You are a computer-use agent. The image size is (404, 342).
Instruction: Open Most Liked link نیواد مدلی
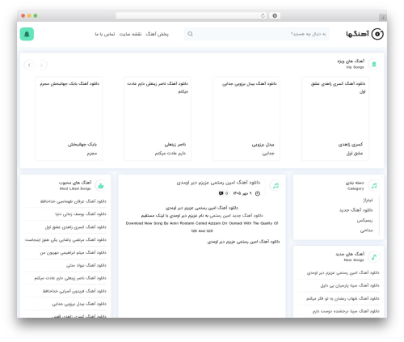click(x=86, y=265)
